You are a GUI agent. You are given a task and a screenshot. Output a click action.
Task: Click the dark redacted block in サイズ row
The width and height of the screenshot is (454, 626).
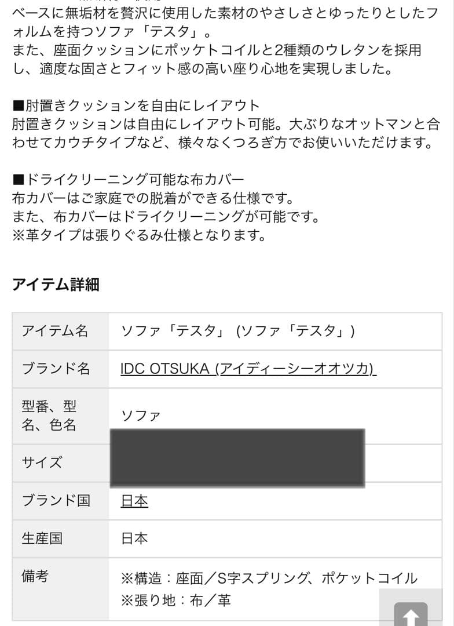tap(237, 458)
